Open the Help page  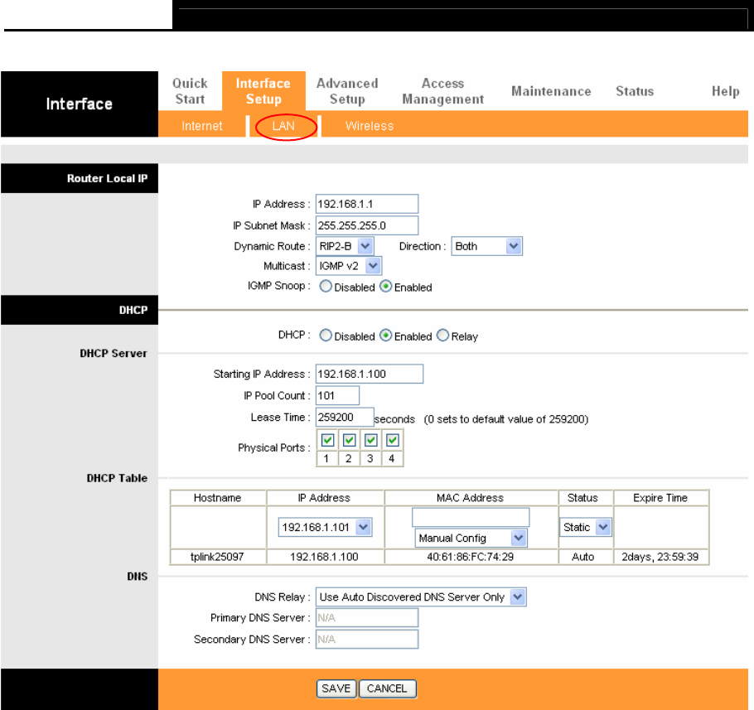coord(725,91)
